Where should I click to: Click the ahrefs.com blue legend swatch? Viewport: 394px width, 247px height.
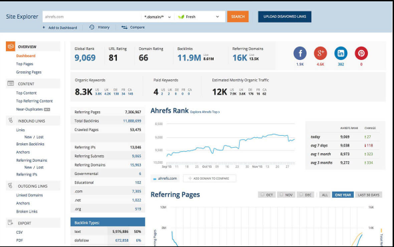(155, 179)
